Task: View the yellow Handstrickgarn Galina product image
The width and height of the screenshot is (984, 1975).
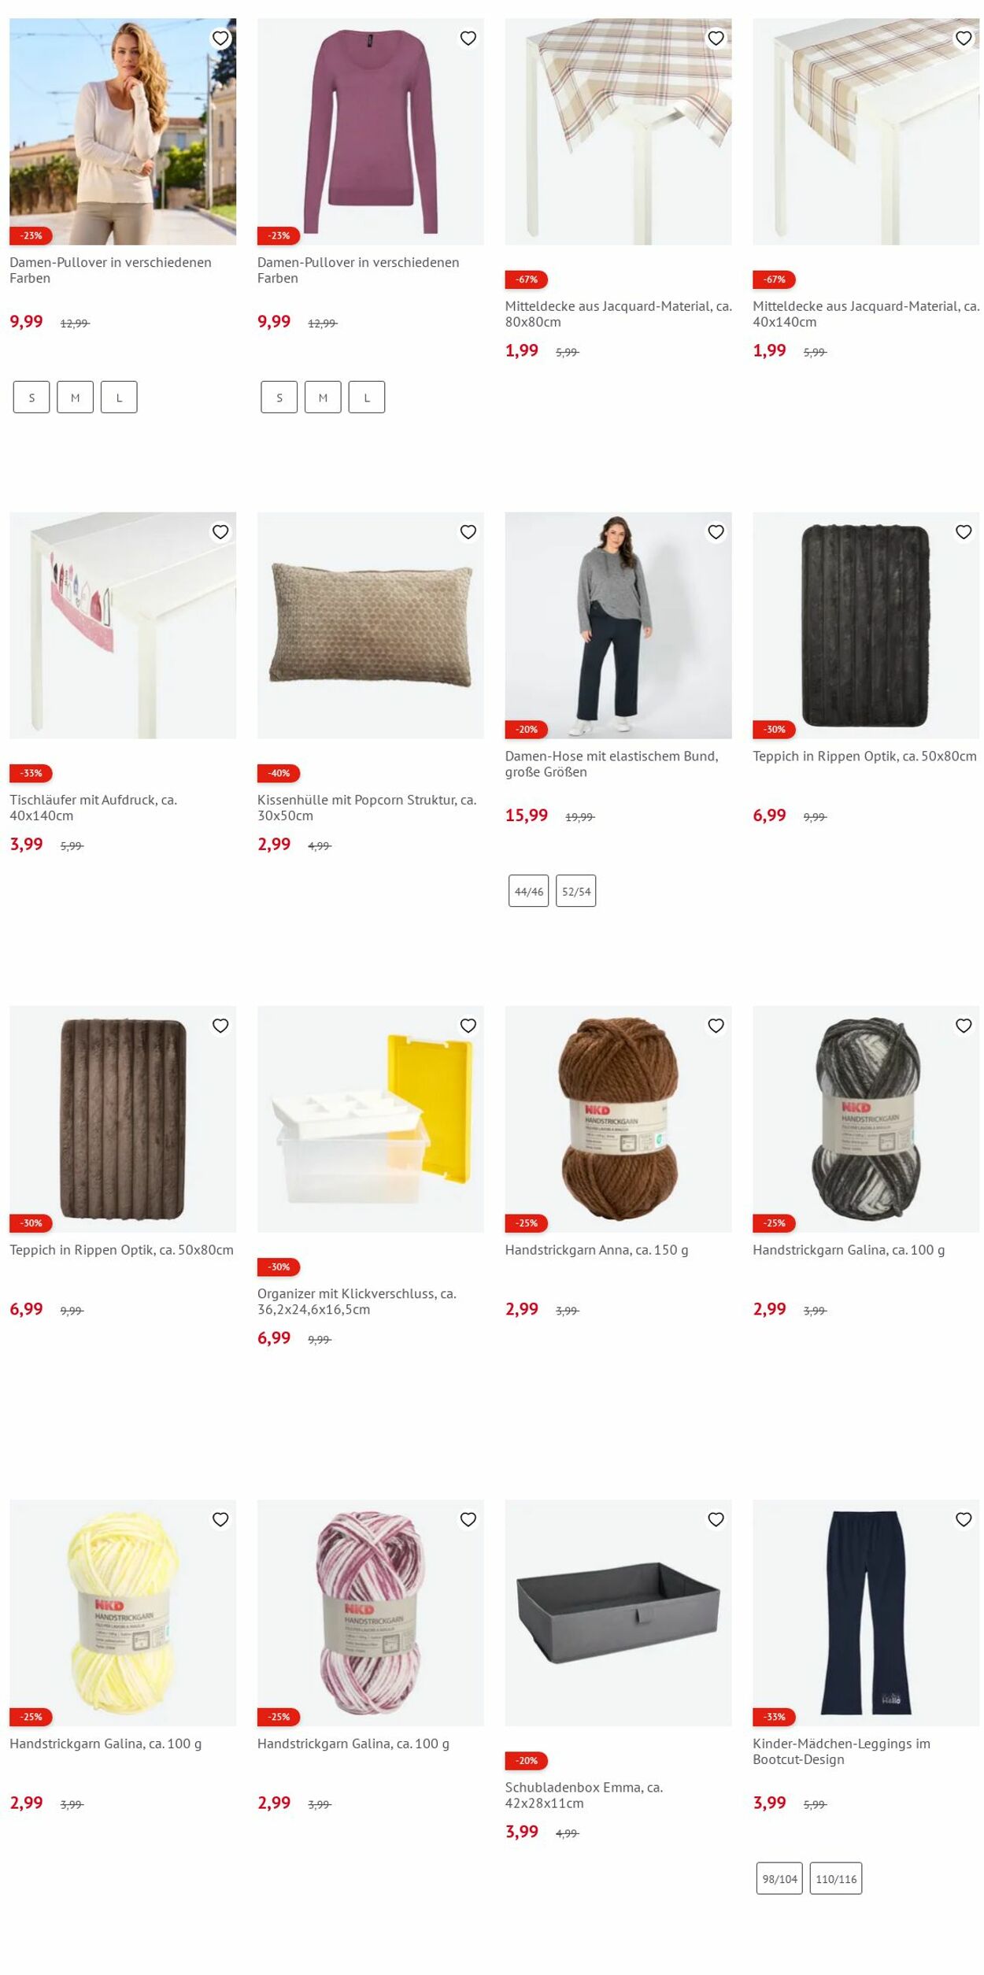Action: point(123,1613)
